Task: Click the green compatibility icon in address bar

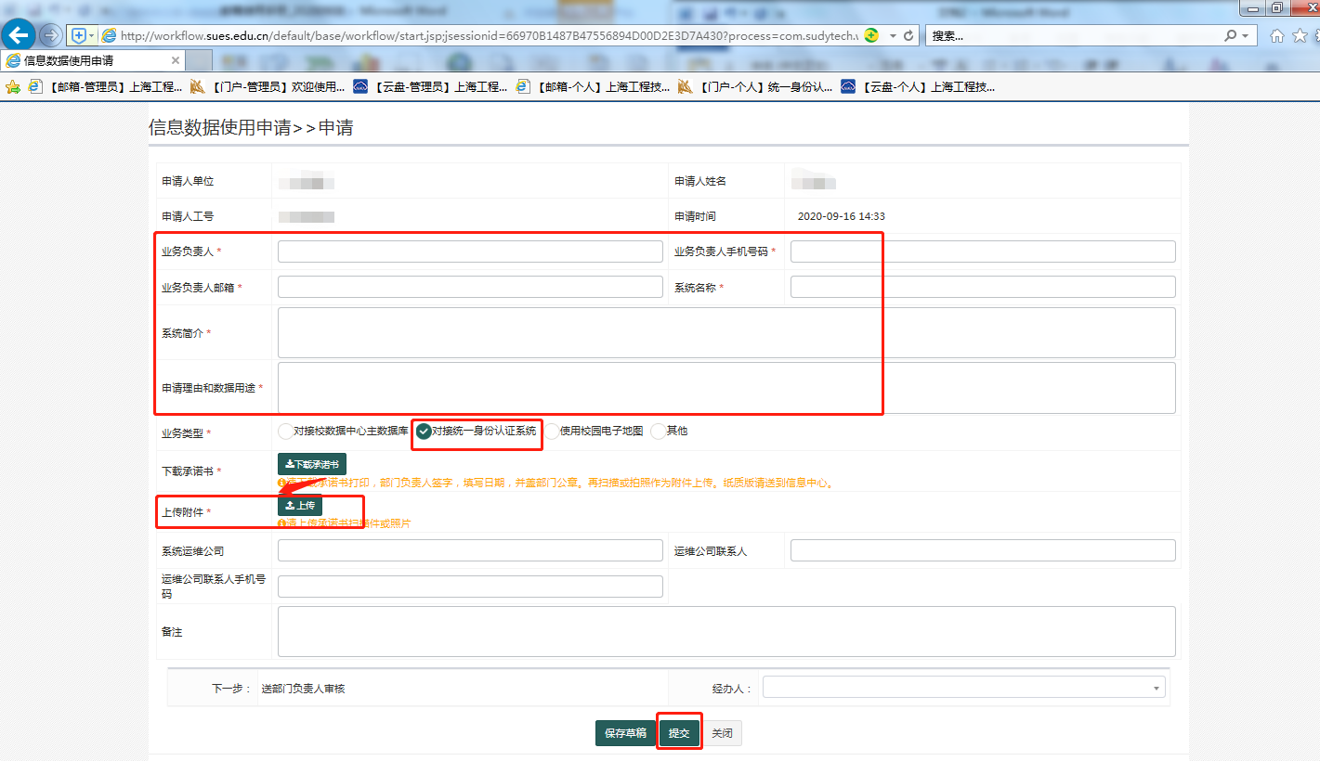Action: 871,35
